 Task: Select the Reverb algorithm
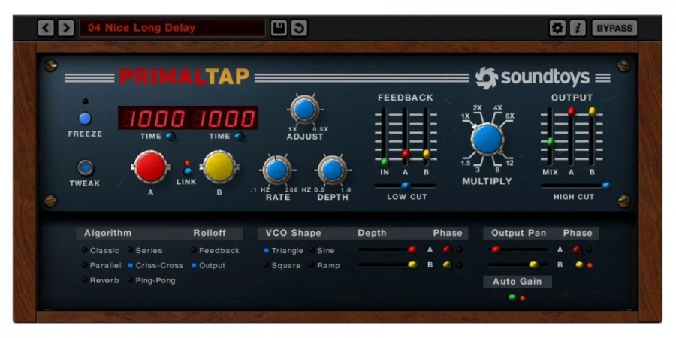pos(101,281)
